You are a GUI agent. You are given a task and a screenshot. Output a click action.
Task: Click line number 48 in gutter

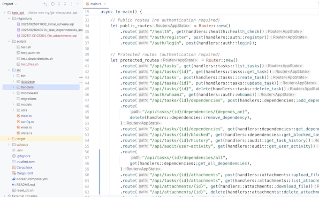87,106
